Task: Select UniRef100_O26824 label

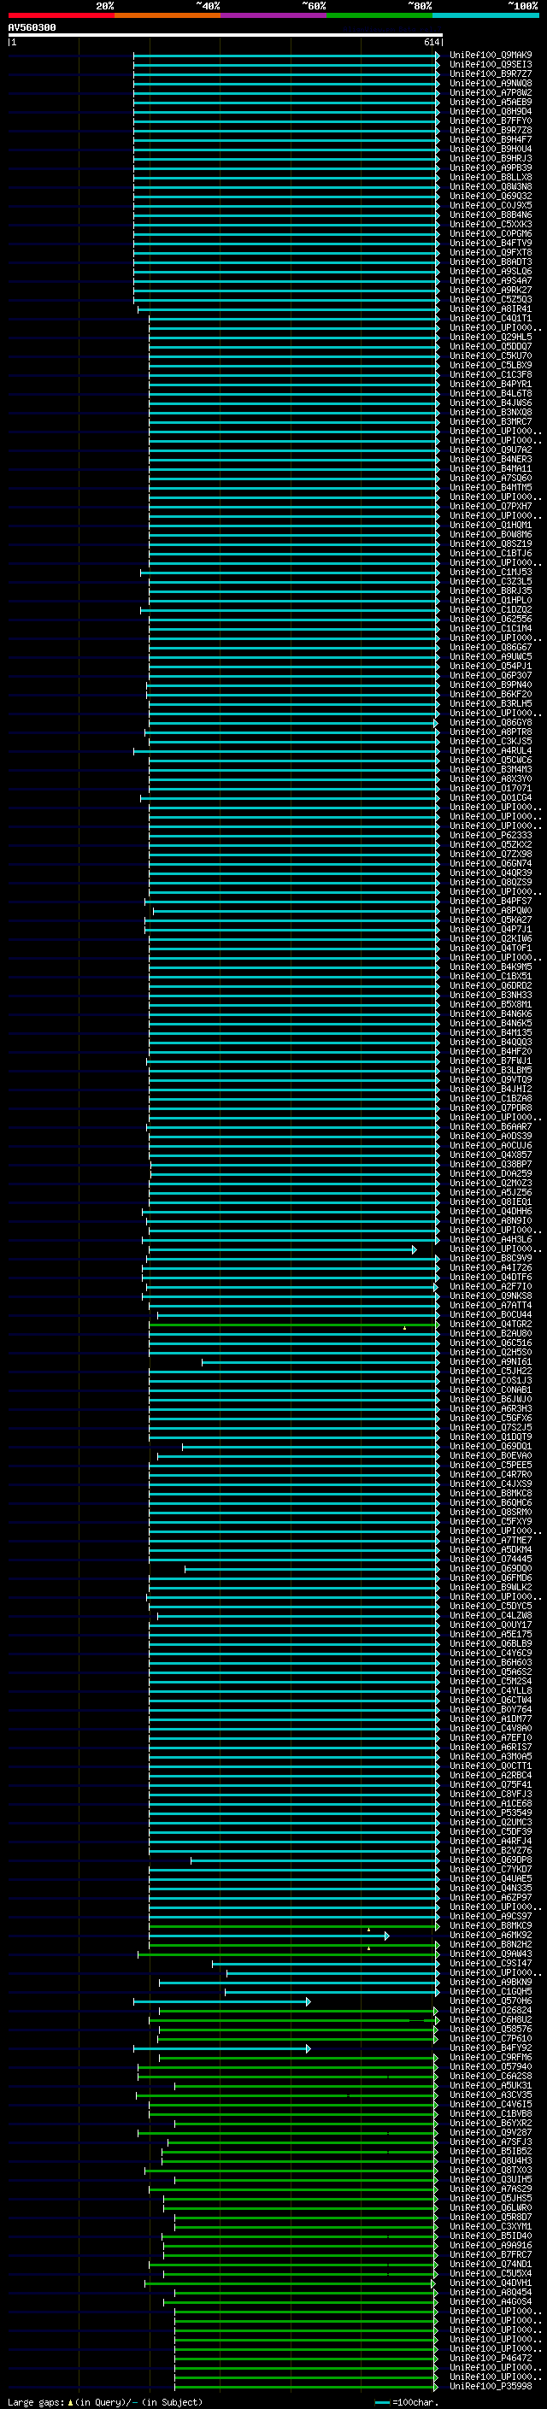Action: pyautogui.click(x=491, y=2011)
